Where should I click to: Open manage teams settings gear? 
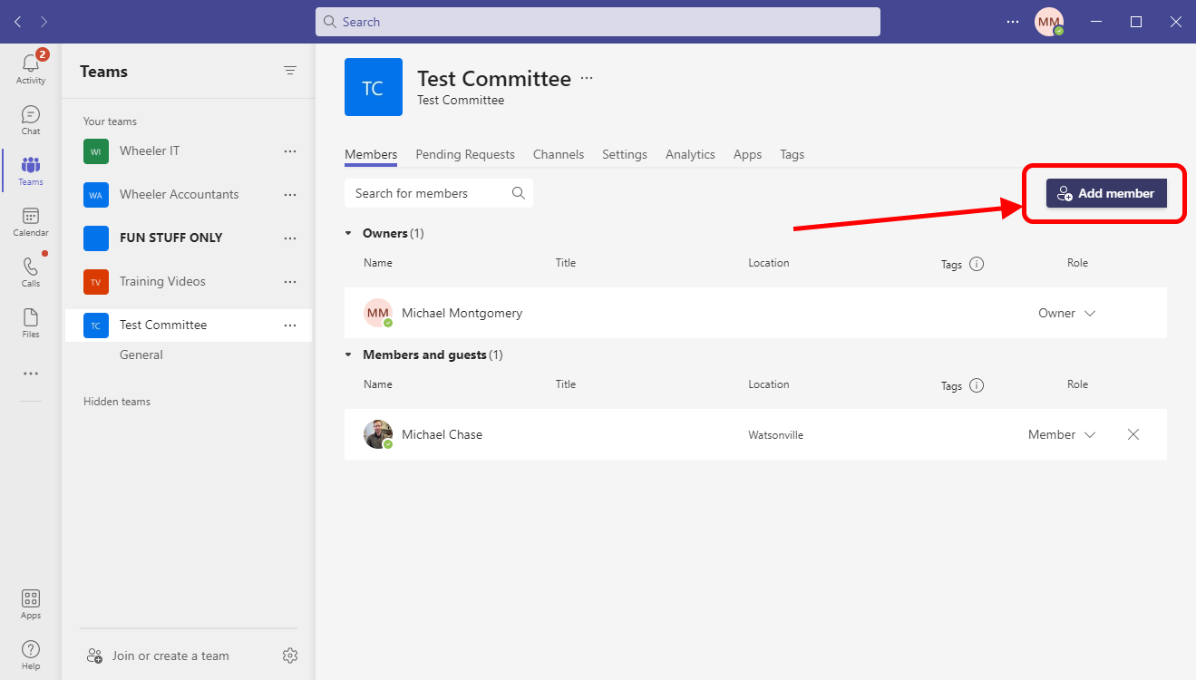point(290,656)
